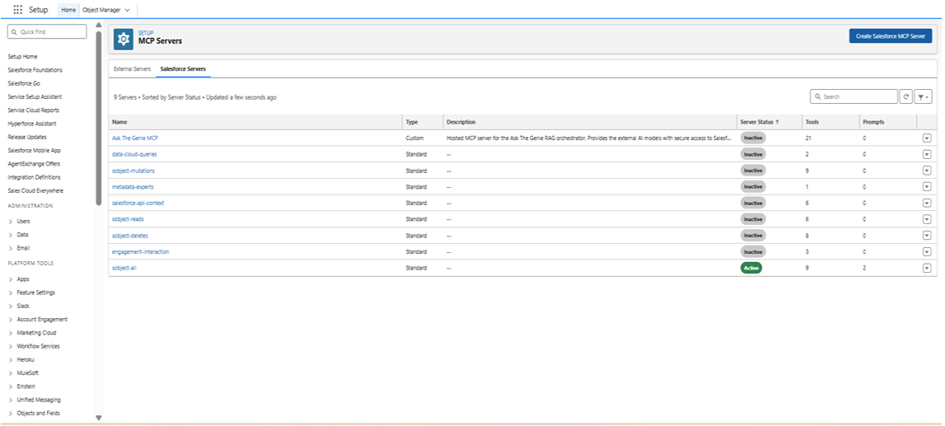Open row actions for data-cloud-queries

926,154
